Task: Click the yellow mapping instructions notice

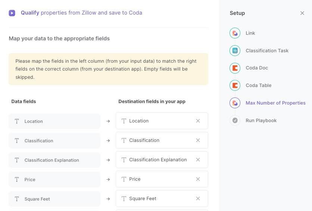Action: [109, 69]
